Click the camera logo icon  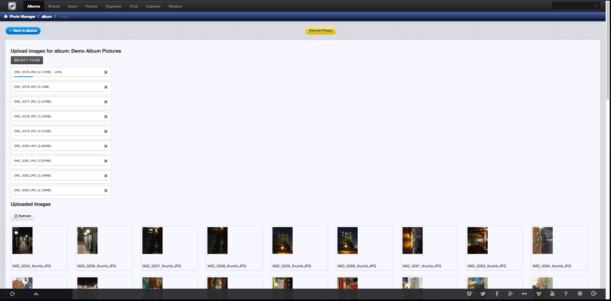point(12,6)
